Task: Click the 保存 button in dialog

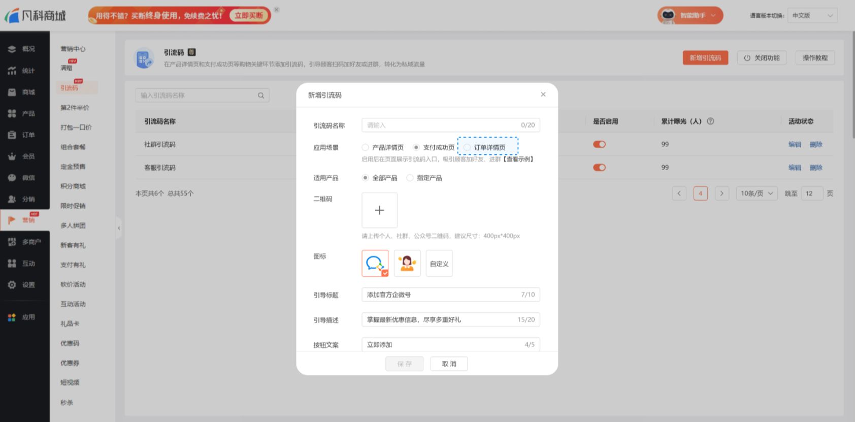Action: (404, 364)
